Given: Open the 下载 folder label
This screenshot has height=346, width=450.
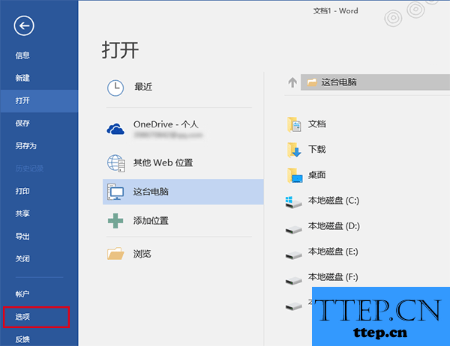Looking at the screenshot, I should (317, 149).
